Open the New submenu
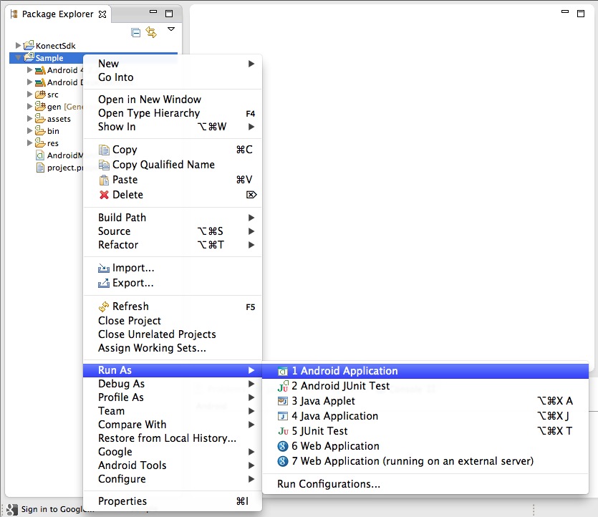This screenshot has width=598, height=517. click(173, 63)
